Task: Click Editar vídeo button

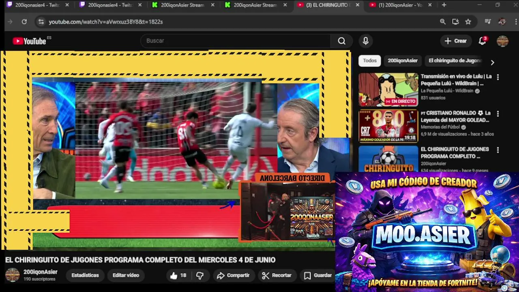Action: [126, 275]
